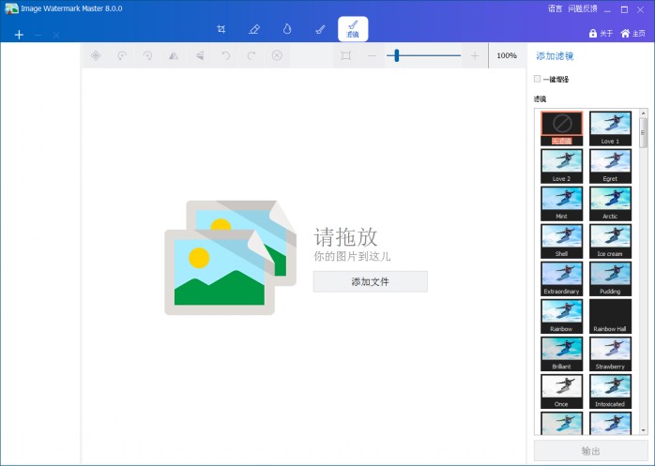This screenshot has height=466, width=655.
Task: Open the About (关于) lock icon
Action: [x=600, y=34]
